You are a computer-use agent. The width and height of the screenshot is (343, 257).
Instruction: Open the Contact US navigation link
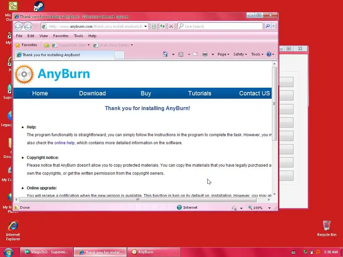255,93
